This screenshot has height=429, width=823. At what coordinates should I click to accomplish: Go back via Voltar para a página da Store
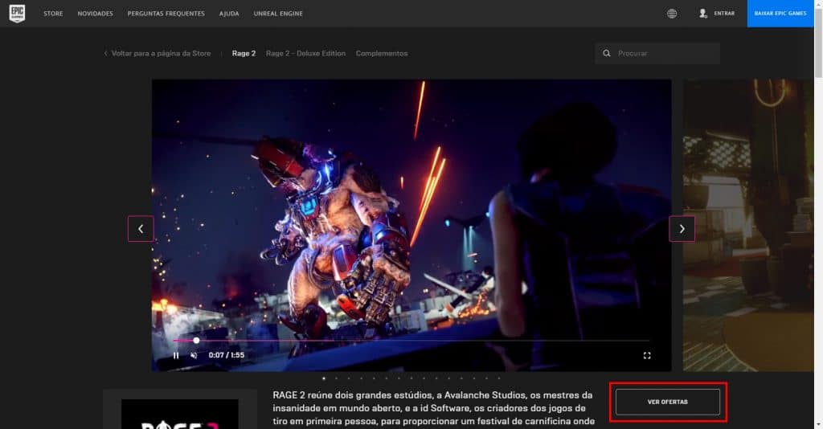coord(158,54)
